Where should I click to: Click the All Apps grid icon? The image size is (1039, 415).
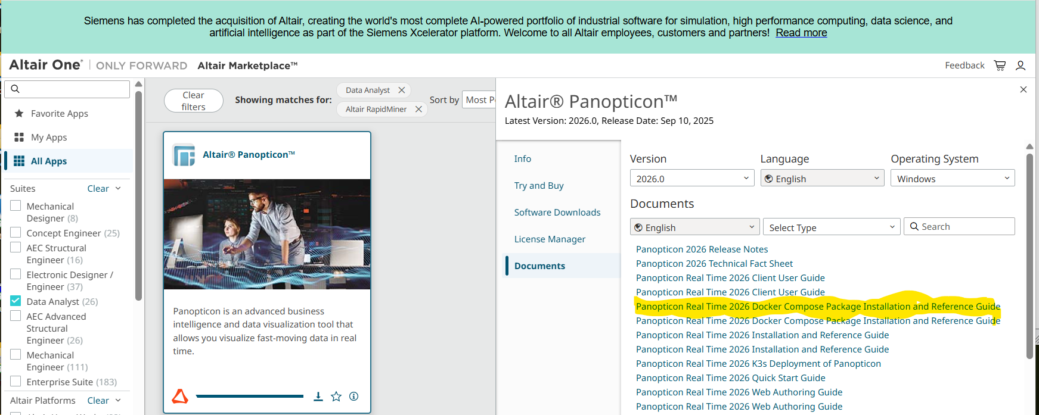pos(19,161)
